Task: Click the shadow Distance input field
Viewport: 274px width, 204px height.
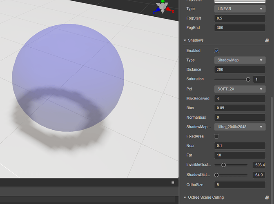Action: click(240, 69)
